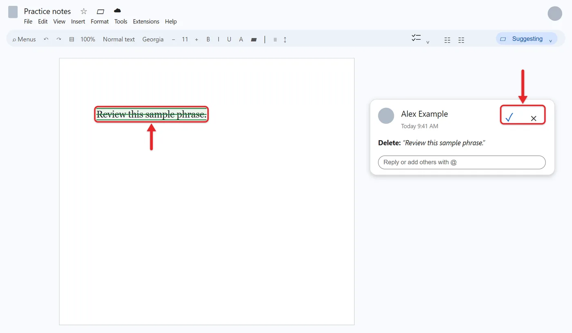Check the cloud save status icon
This screenshot has width=572, height=333.
117,10
